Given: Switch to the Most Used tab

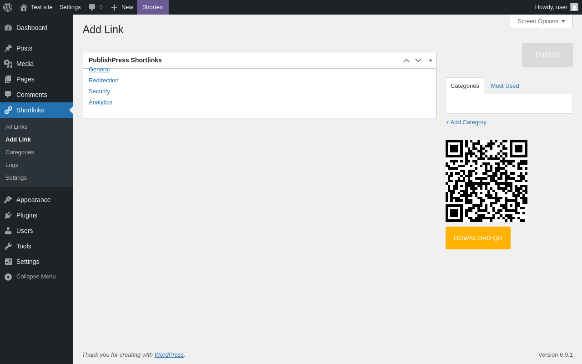Looking at the screenshot, I should point(505,86).
